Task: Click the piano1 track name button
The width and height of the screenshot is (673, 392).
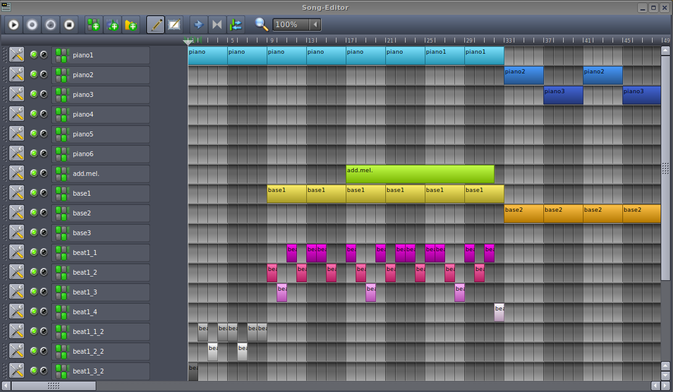Action: tap(101, 55)
